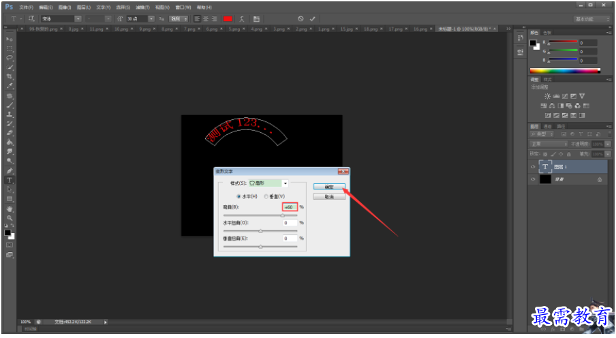Close the warp text dialog
The width and height of the screenshot is (616, 338).
[343, 171]
